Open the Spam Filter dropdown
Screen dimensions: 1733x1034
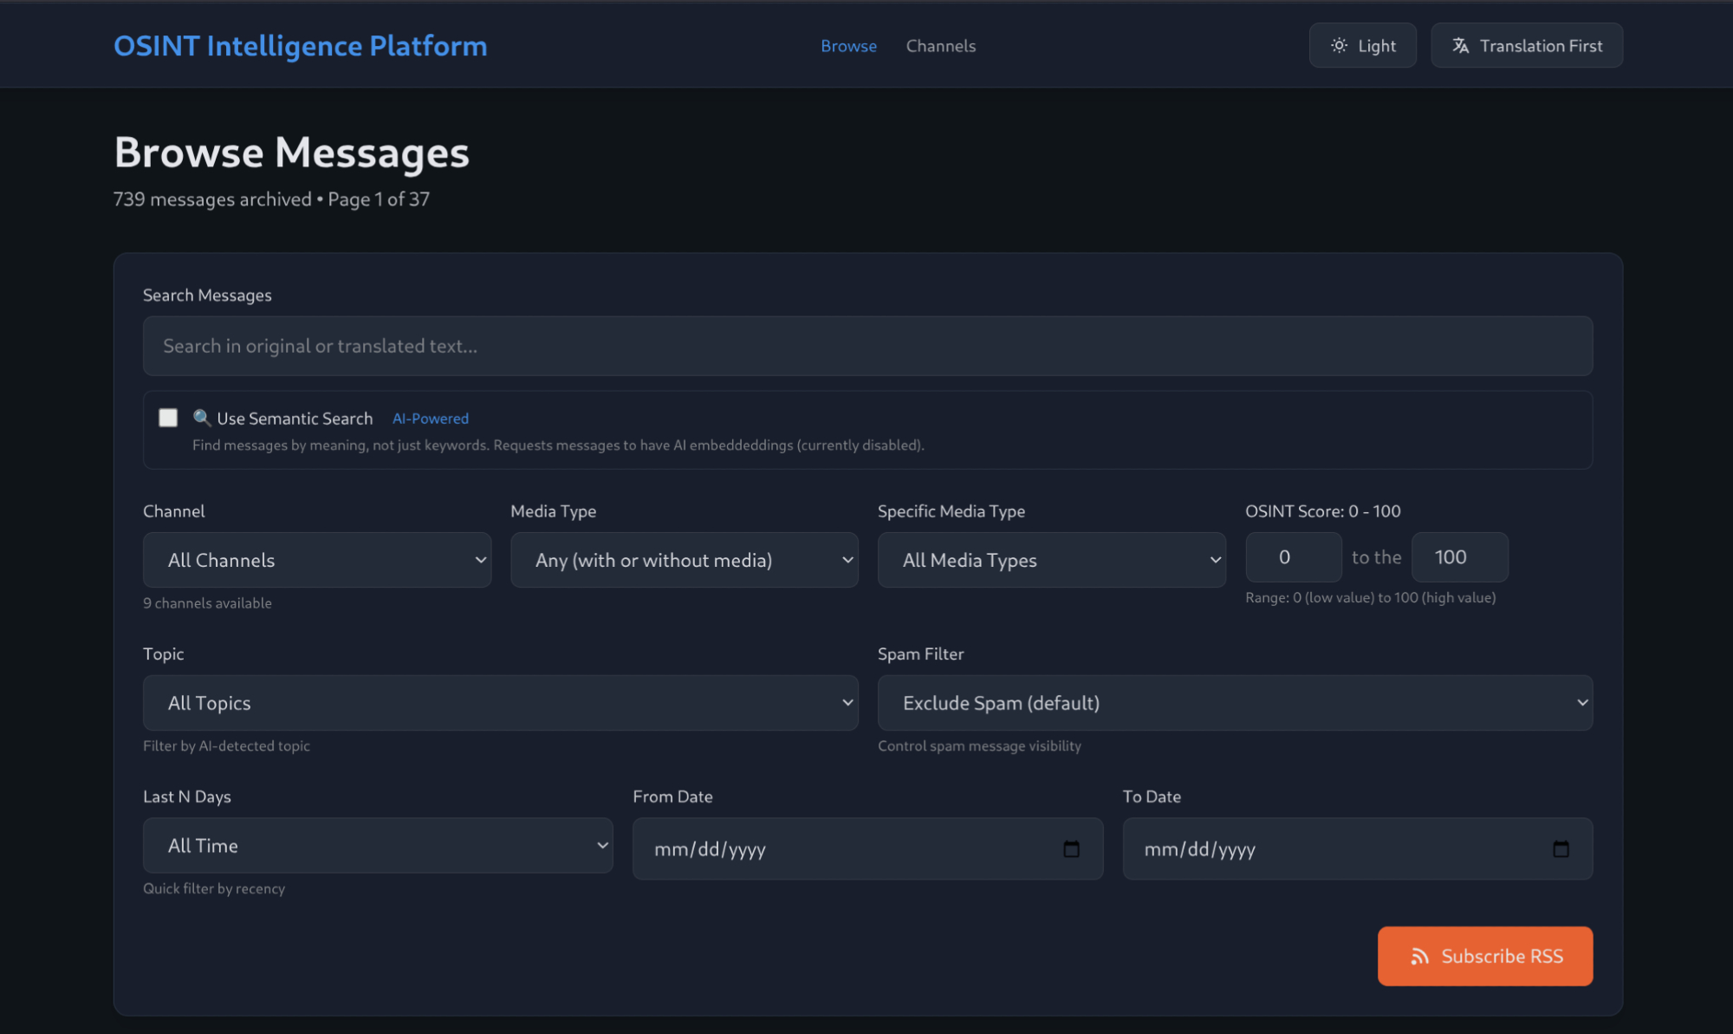click(1234, 703)
